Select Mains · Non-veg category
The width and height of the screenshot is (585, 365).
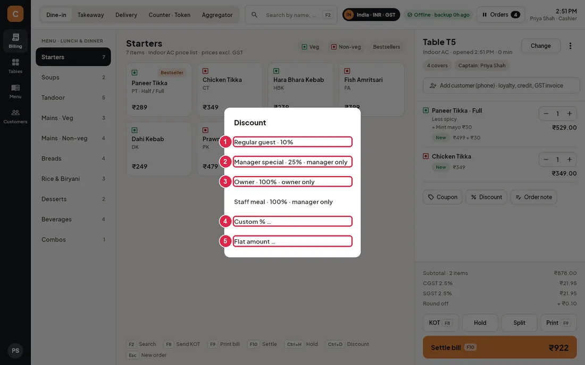(73, 138)
